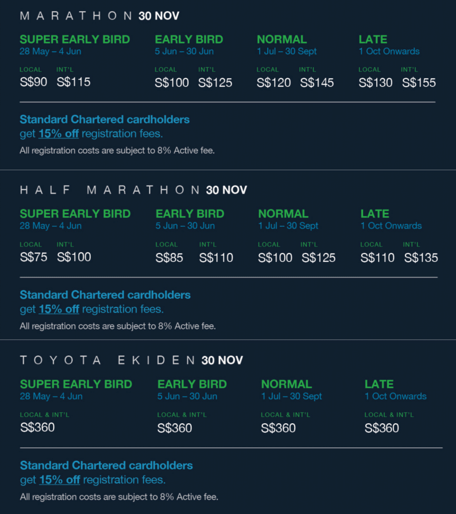This screenshot has height=514, width=456.
Task: Open the 15% off link under Half Marathon
Action: (x=59, y=309)
